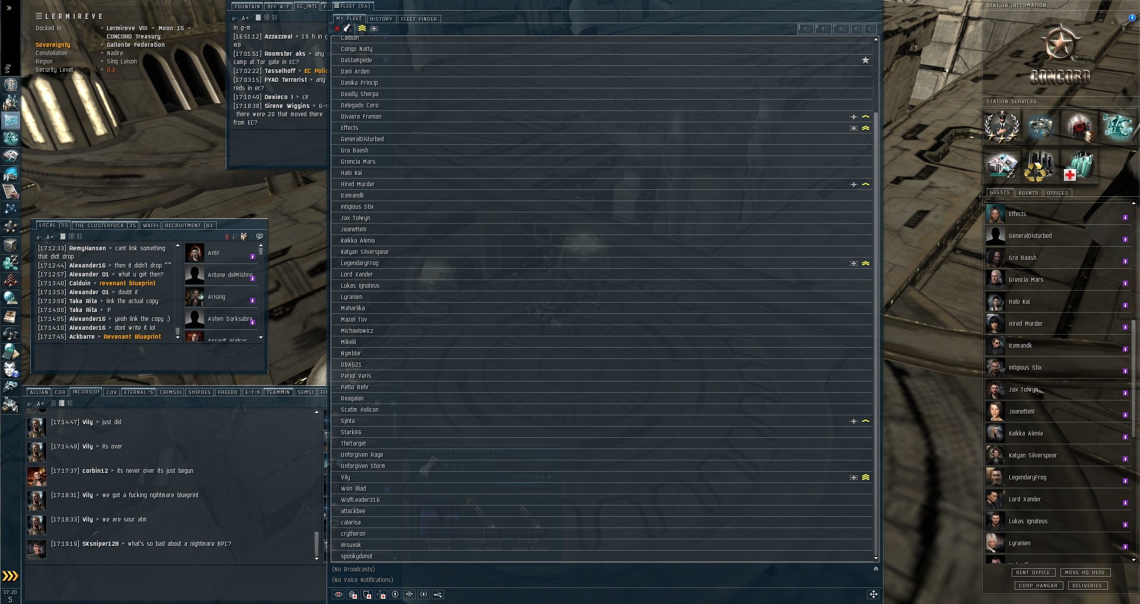Select Unforgiven Storm in the fleet list
Image resolution: width=1140 pixels, height=604 pixels.
point(602,466)
